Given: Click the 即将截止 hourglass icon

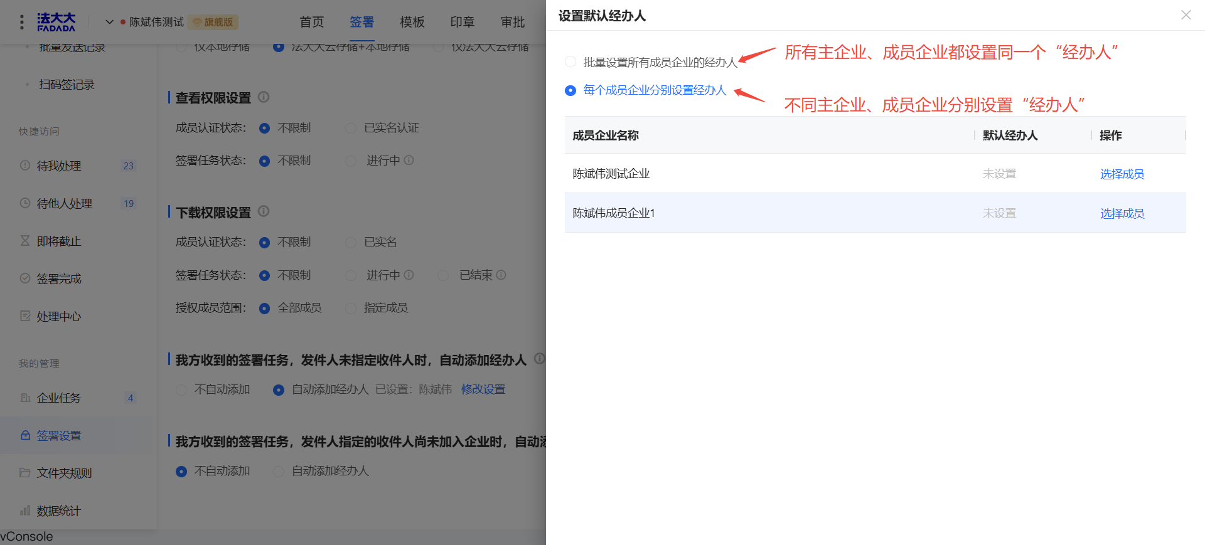Looking at the screenshot, I should tap(25, 241).
